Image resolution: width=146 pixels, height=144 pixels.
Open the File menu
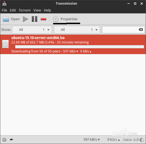pyautogui.click(x=4, y=10)
